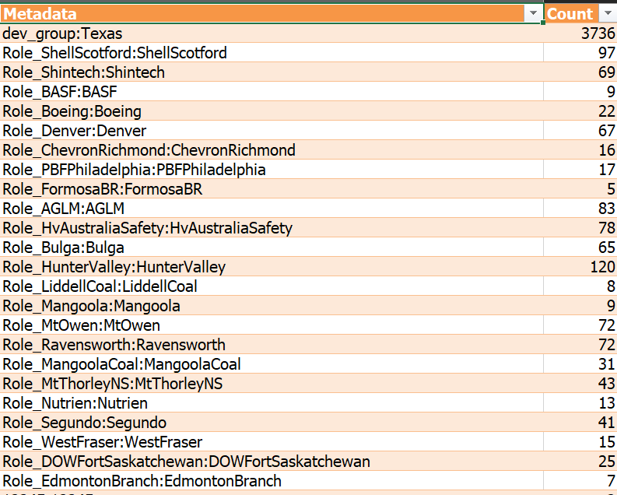Select count value 83
The width and height of the screenshot is (617, 495).
click(x=580, y=209)
